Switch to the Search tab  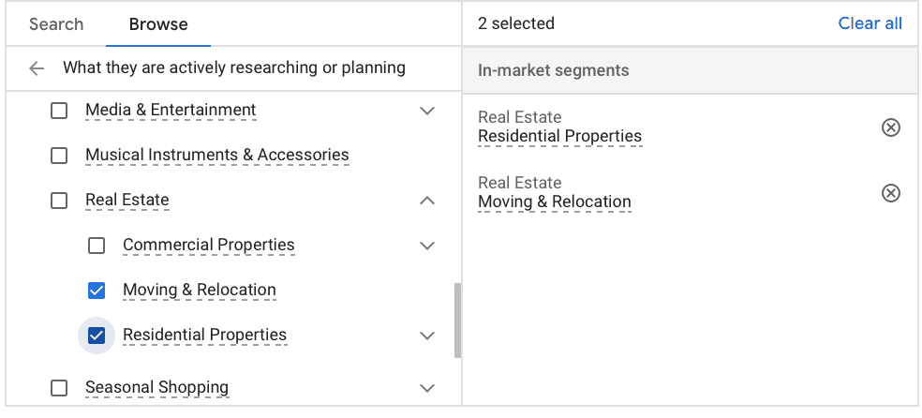56,24
